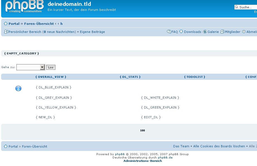Click 'Alle Cookies des Boards löschen'
Screen dimensions: 257x166
[x=219, y=146]
